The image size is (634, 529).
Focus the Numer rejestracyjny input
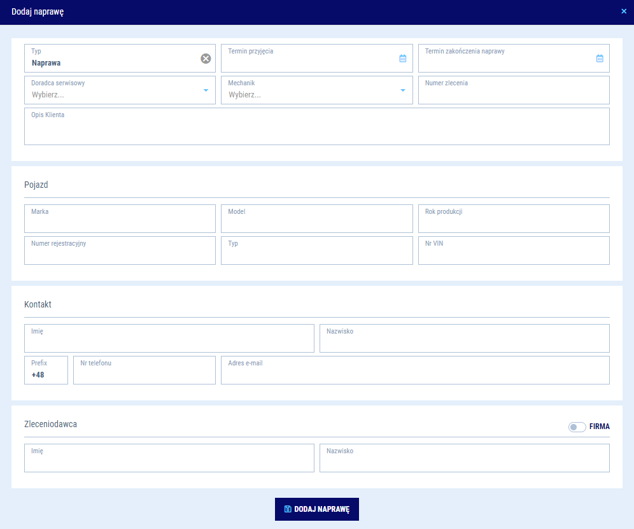tap(120, 254)
